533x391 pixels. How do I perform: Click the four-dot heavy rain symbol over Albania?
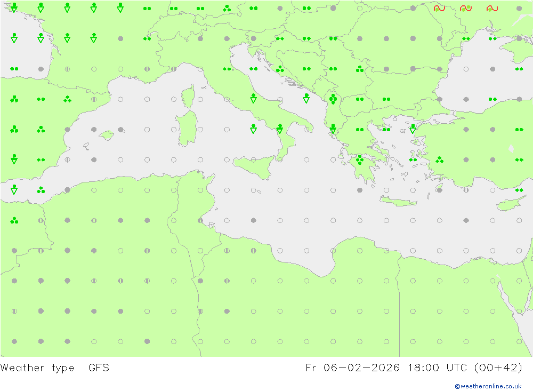tap(333, 99)
